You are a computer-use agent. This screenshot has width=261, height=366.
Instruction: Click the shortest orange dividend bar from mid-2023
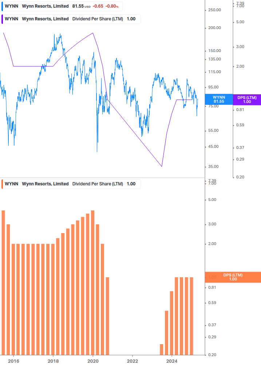coord(162,349)
